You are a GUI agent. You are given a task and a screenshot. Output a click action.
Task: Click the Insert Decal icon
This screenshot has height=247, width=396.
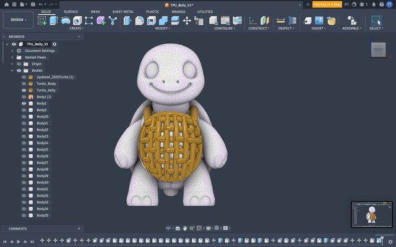[331, 20]
